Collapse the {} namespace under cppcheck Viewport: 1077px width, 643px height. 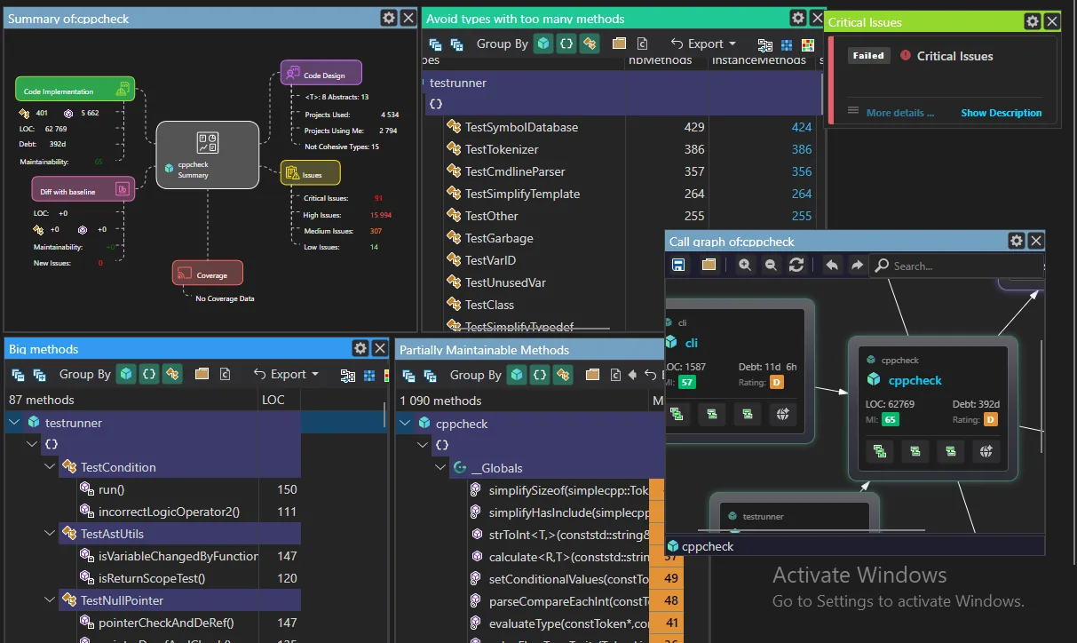424,446
